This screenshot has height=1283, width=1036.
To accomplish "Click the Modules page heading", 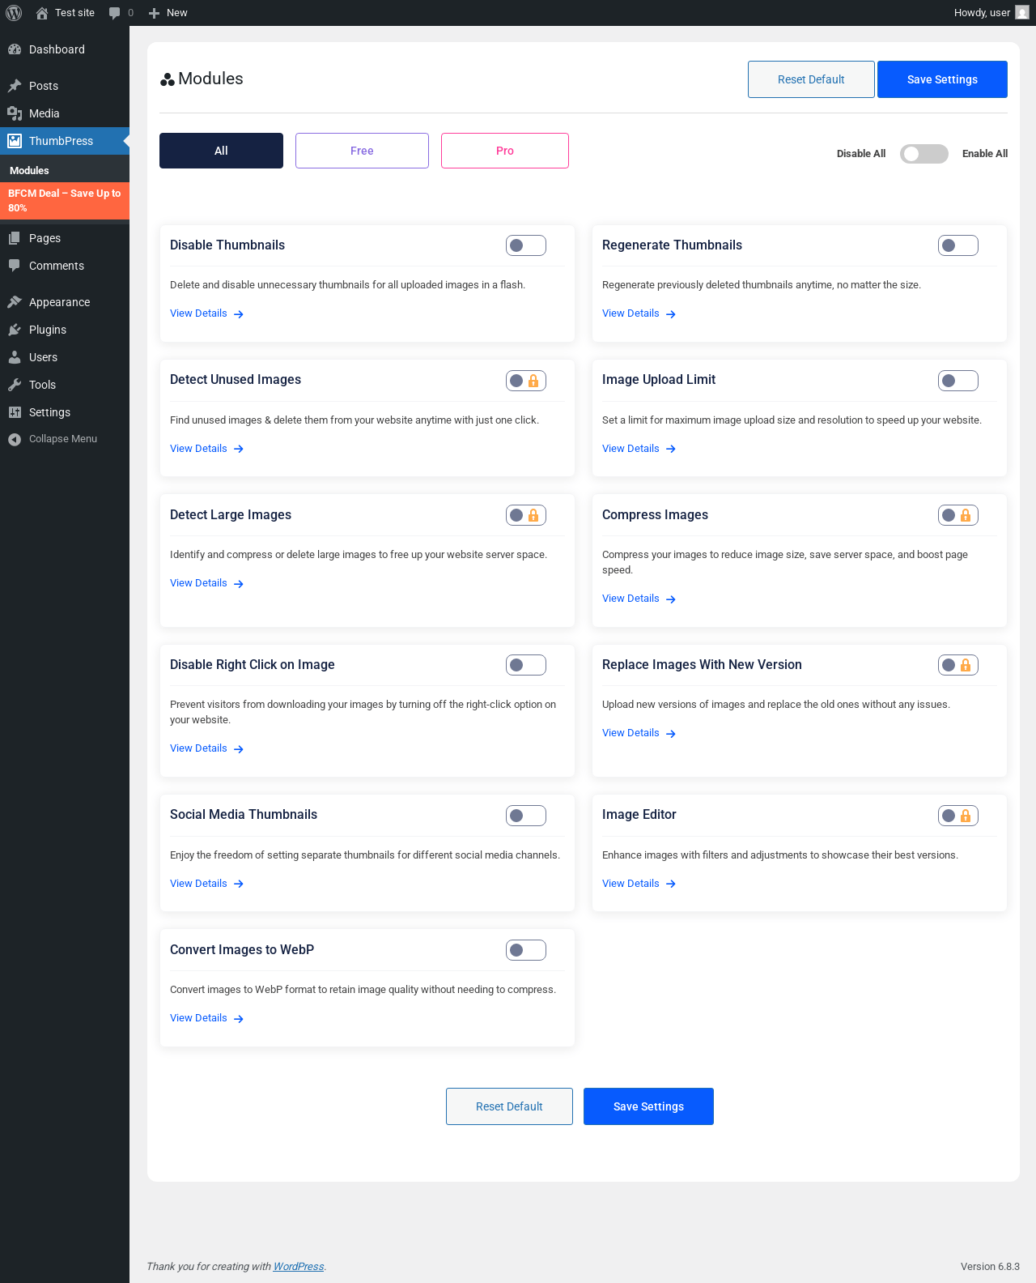I will 210,79.
